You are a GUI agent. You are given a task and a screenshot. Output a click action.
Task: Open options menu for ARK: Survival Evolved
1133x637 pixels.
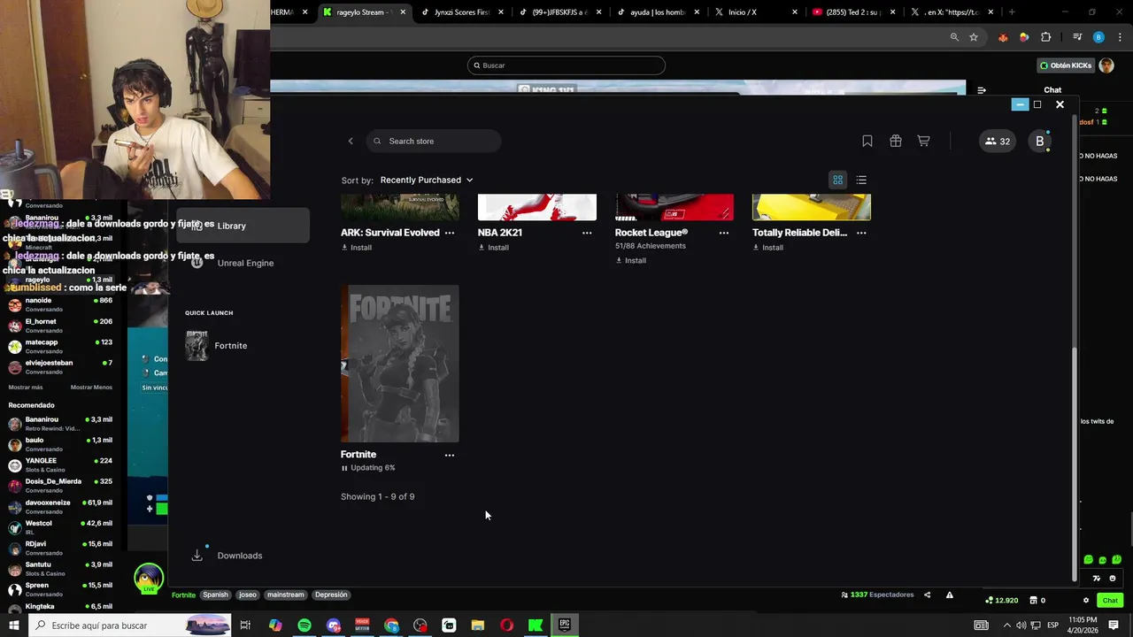pos(450,233)
